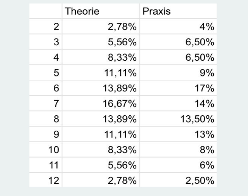Click the empty top-left header cell
248x196 pixels.
click(x=45, y=11)
